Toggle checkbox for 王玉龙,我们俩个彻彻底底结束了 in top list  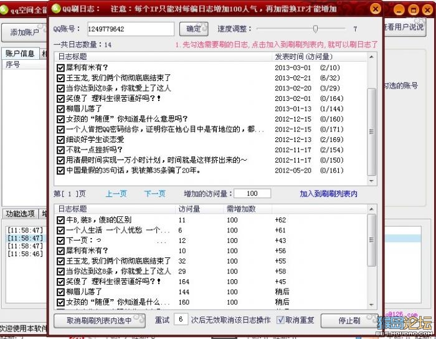[x=60, y=78]
